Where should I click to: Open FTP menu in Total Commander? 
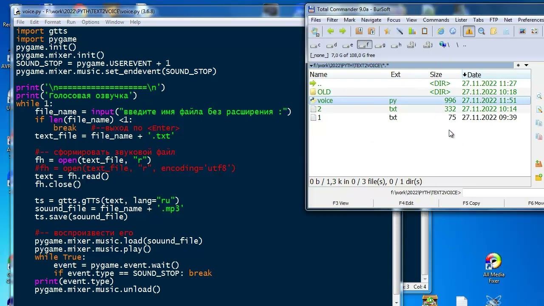[x=493, y=20]
